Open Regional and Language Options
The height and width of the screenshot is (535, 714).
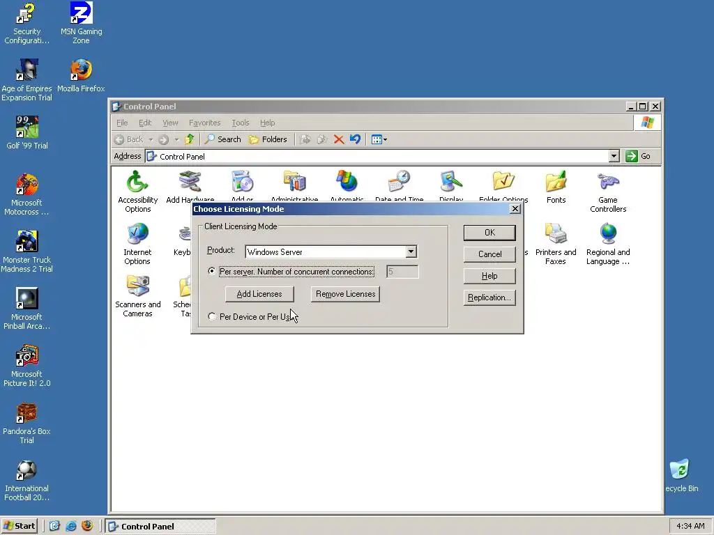tap(608, 244)
